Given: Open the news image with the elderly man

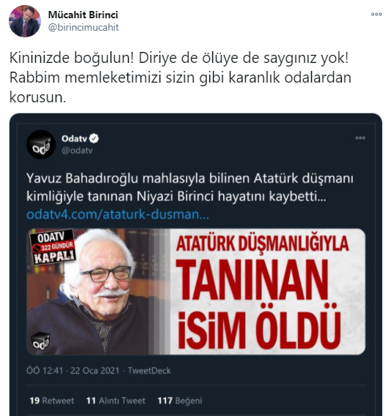Looking at the screenshot, I should [x=196, y=291].
